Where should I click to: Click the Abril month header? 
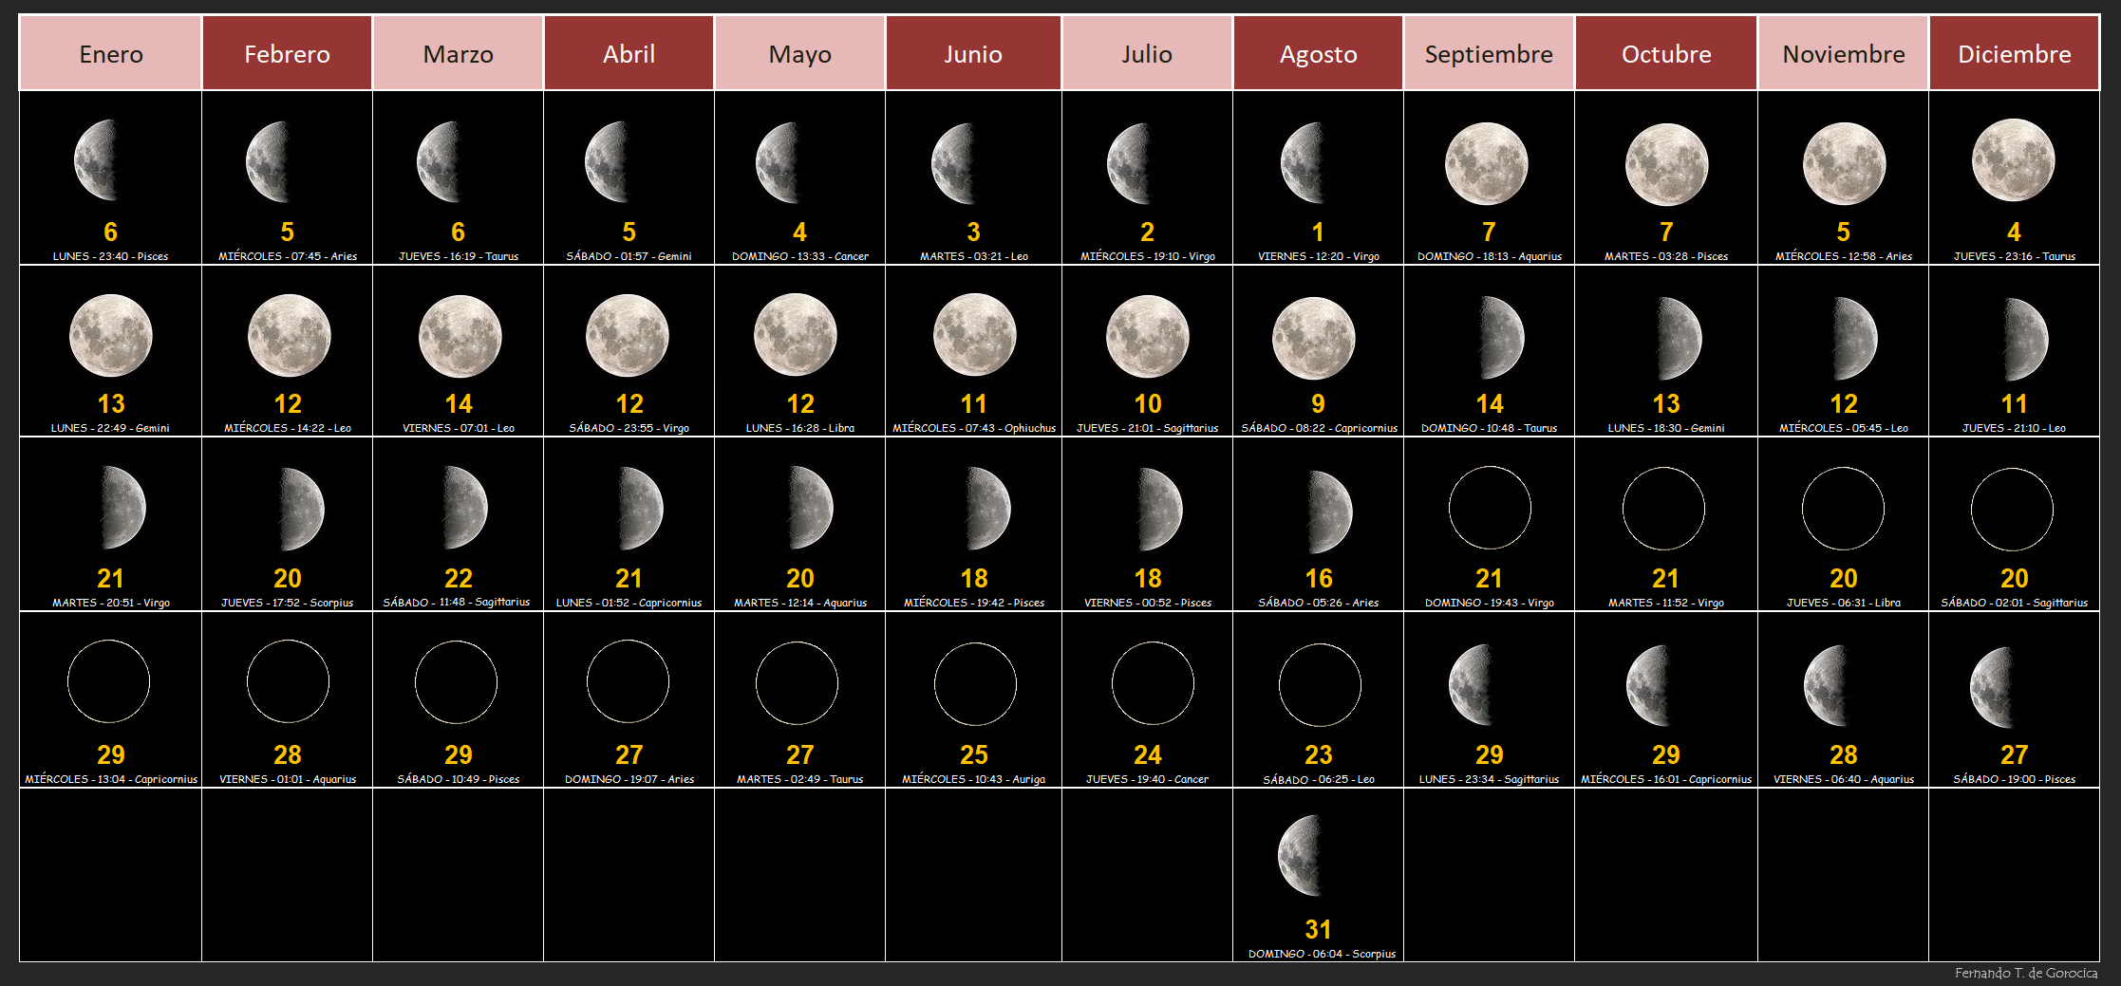[x=629, y=54]
